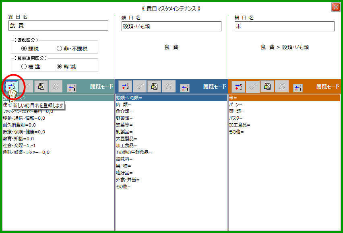Click the edit-note icon in the blue 類目 toolbar
Image resolution: width=343 pixels, height=233 pixels.
[x=154, y=86]
